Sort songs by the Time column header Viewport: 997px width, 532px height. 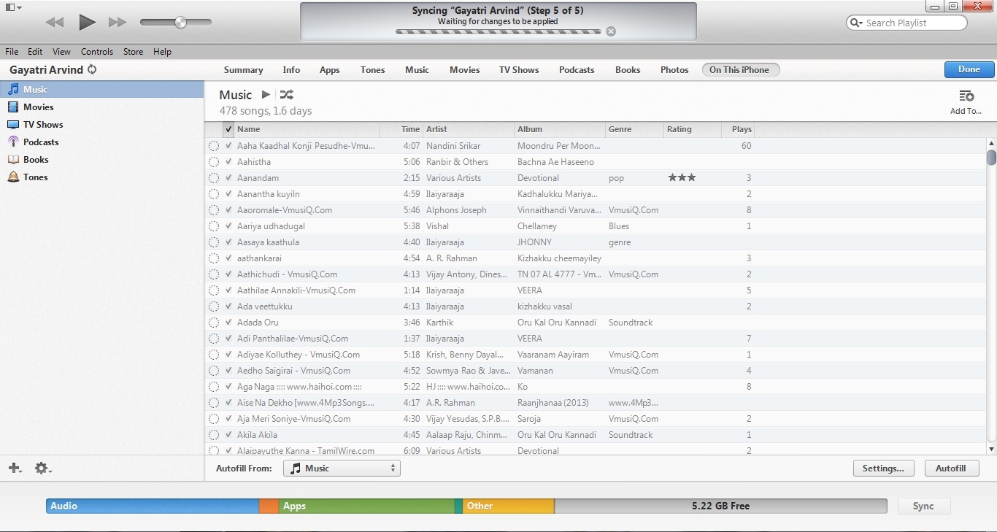pyautogui.click(x=401, y=129)
